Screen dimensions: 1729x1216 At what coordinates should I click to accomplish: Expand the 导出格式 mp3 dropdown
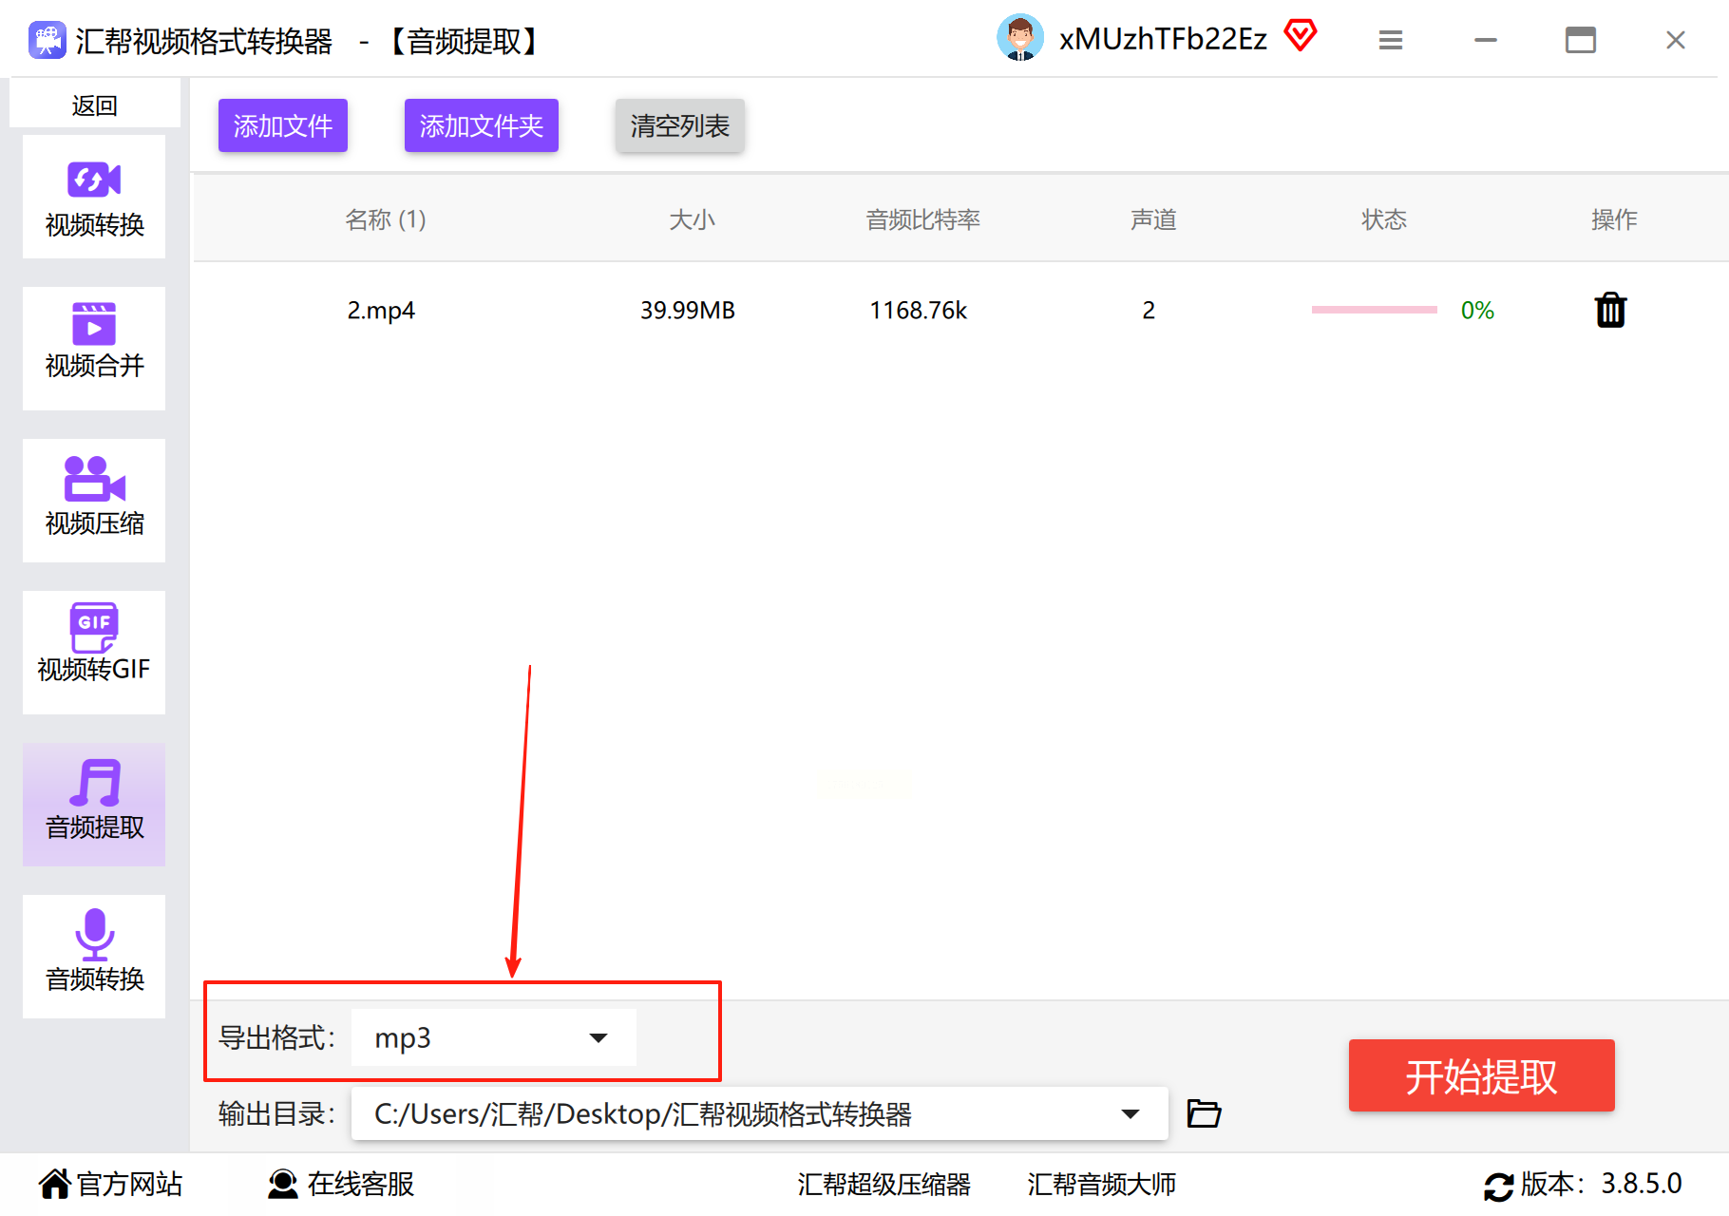(494, 1037)
